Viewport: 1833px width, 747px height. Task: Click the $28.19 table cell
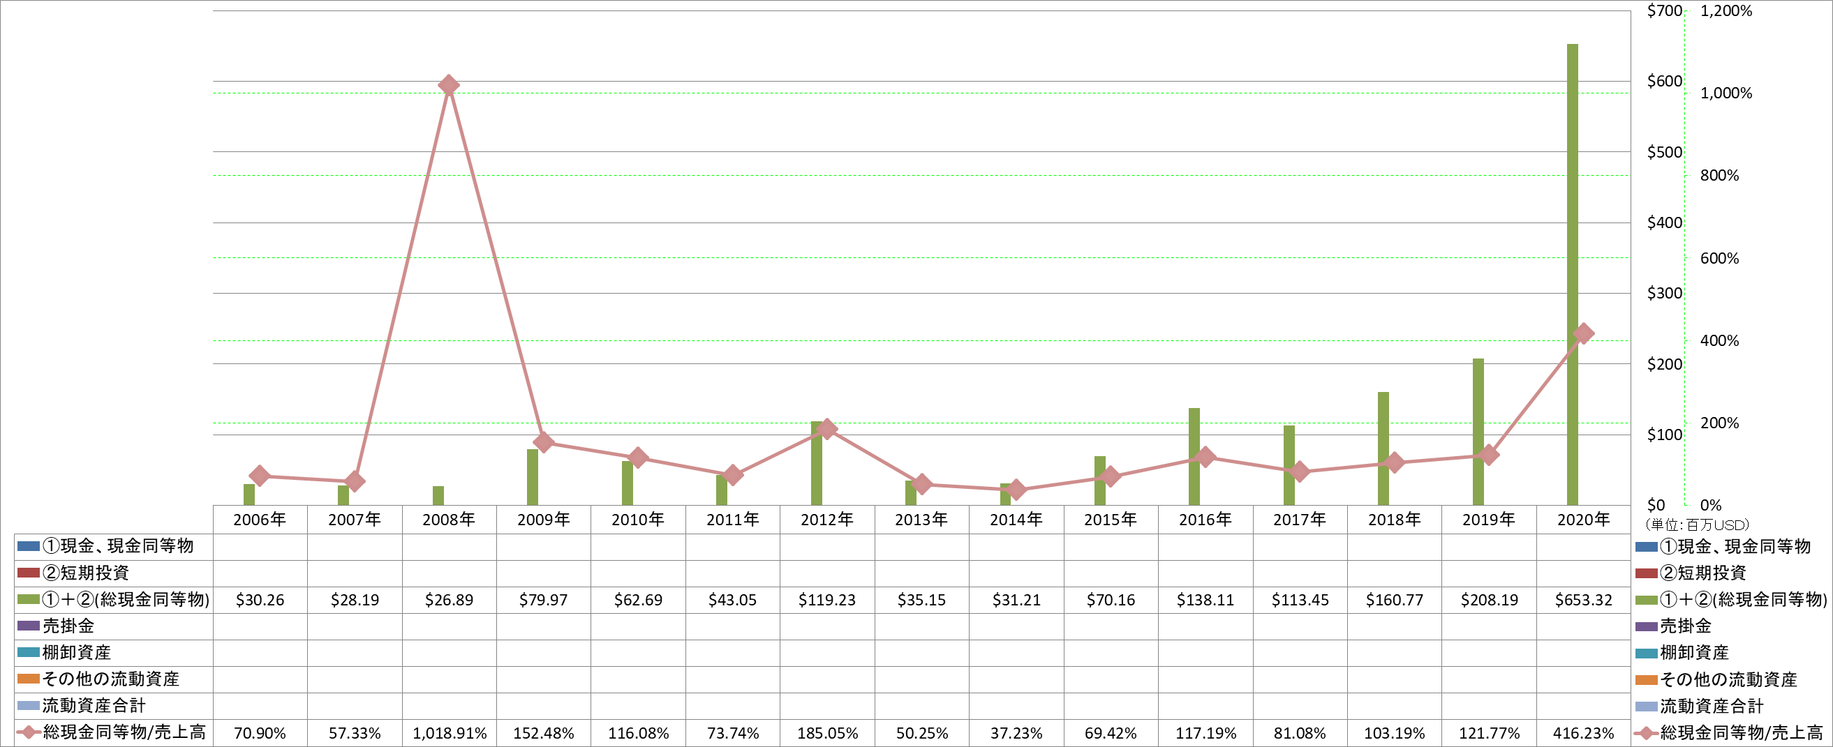(x=355, y=600)
